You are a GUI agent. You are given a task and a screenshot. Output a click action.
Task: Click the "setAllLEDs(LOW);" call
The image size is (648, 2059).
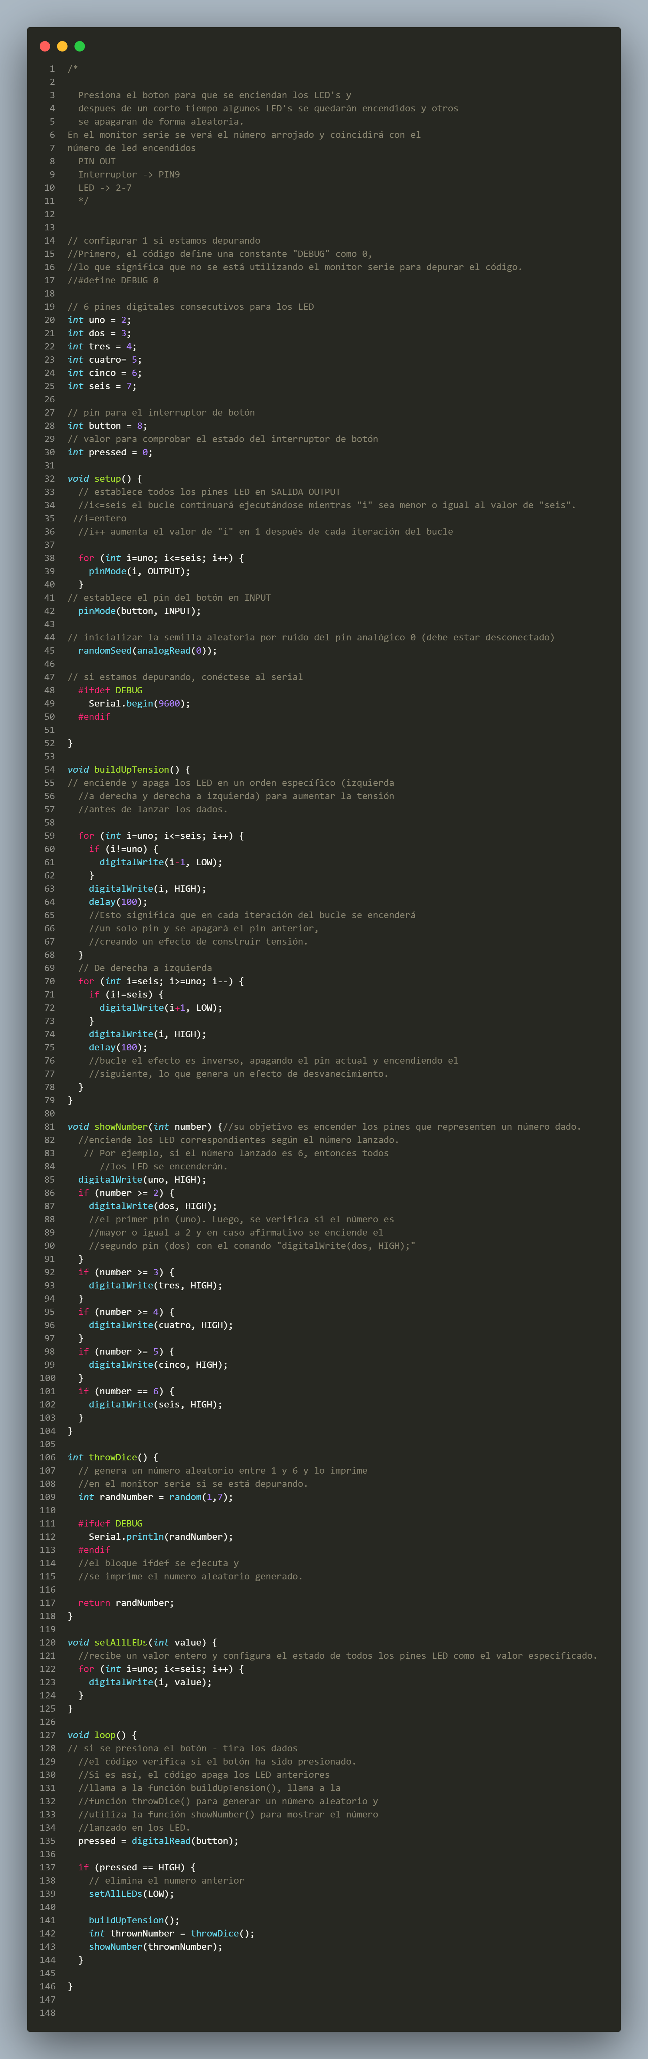tap(132, 1894)
